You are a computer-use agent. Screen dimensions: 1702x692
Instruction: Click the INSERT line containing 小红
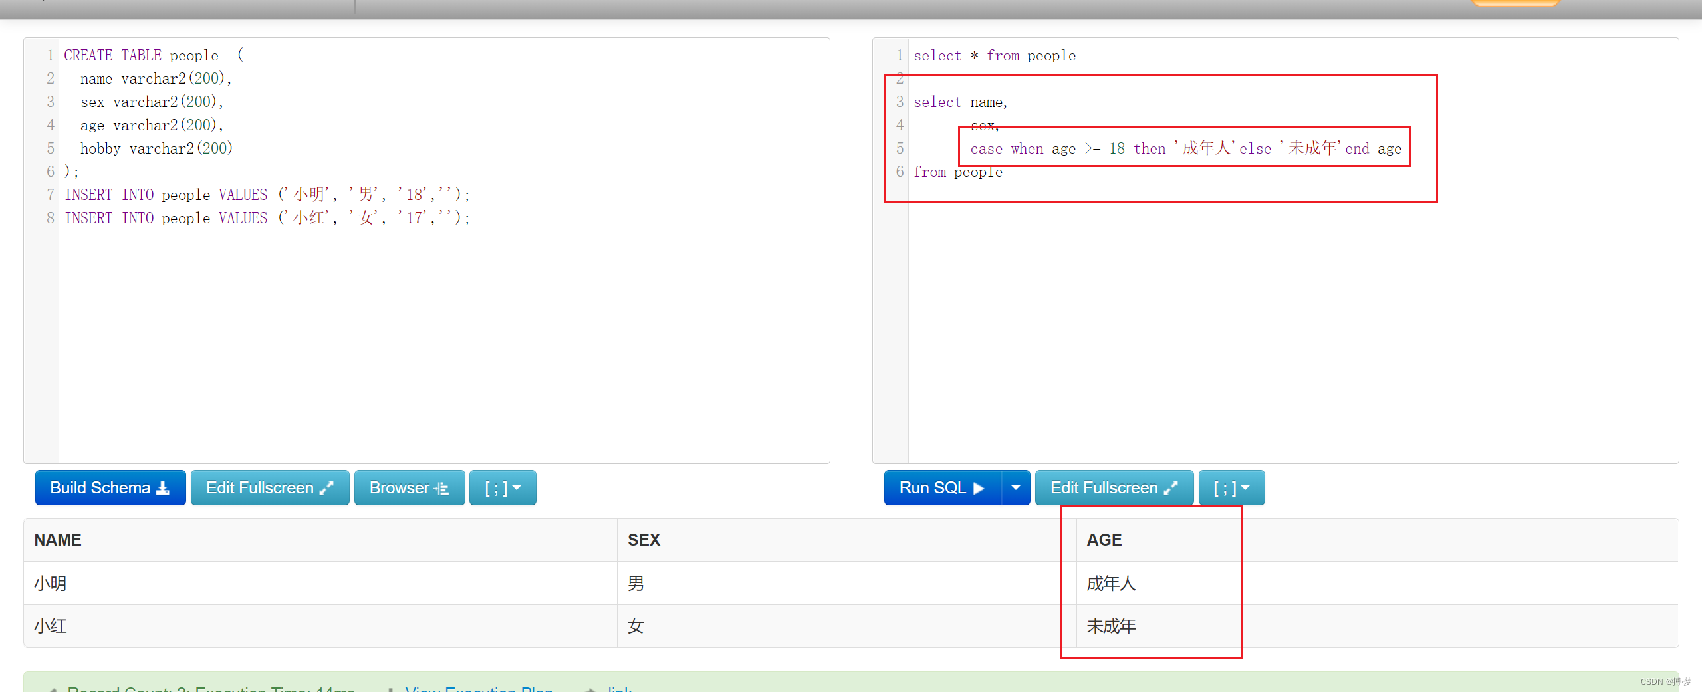[x=267, y=218]
